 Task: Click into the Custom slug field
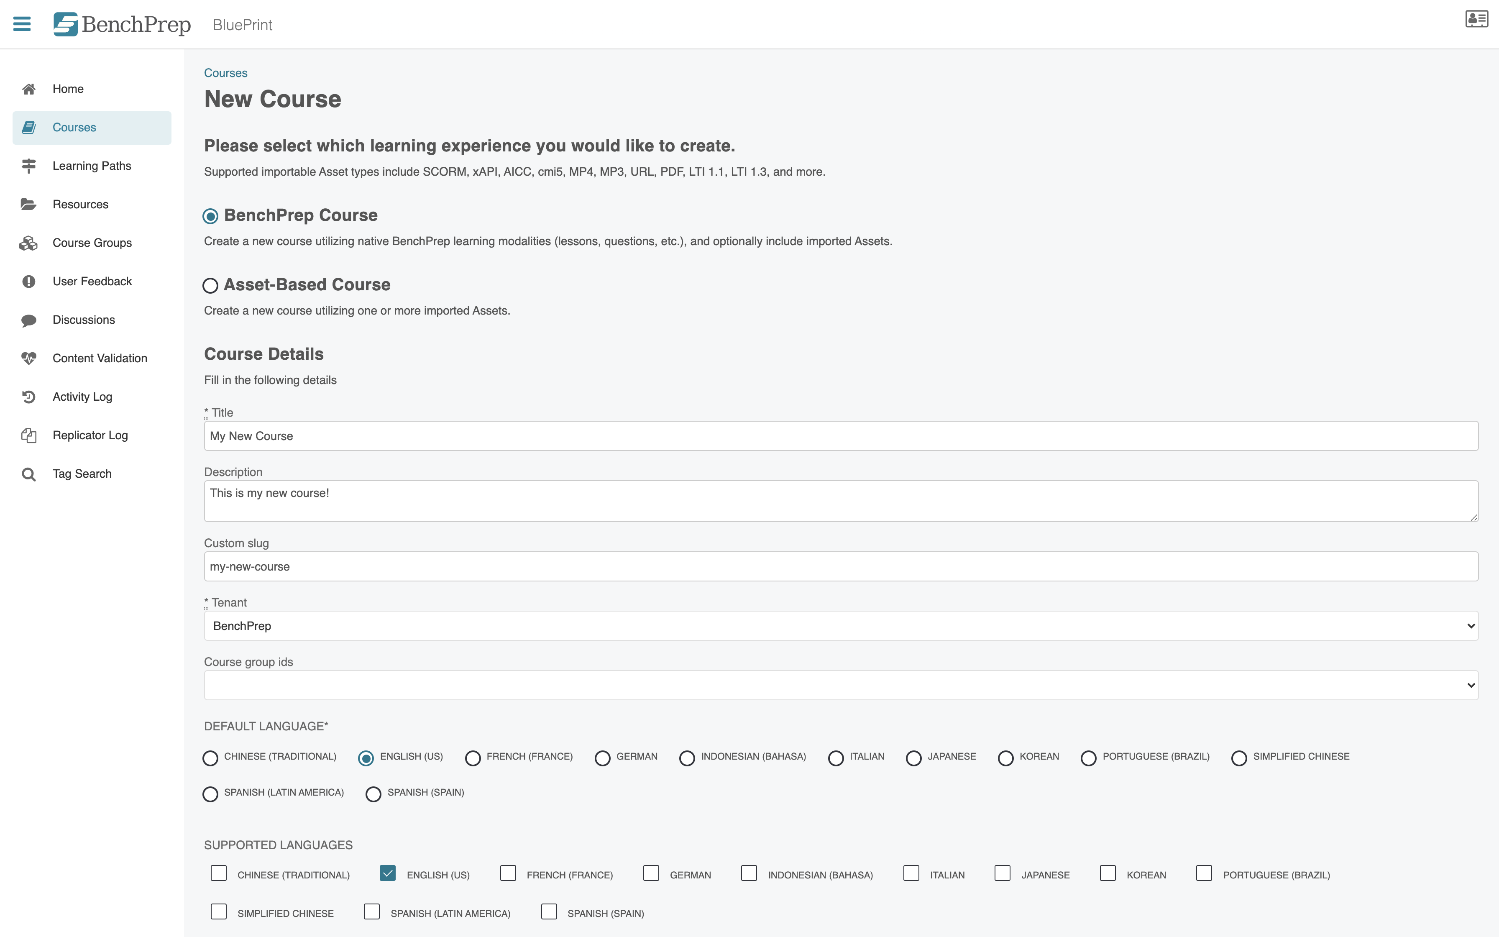pyautogui.click(x=841, y=566)
